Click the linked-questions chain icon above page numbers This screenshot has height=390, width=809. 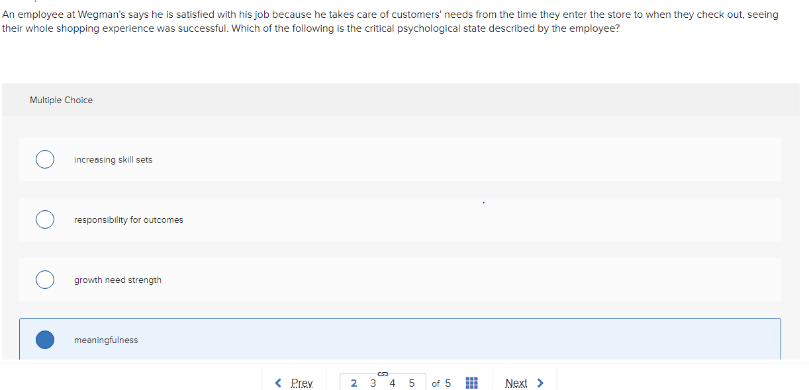click(x=383, y=373)
